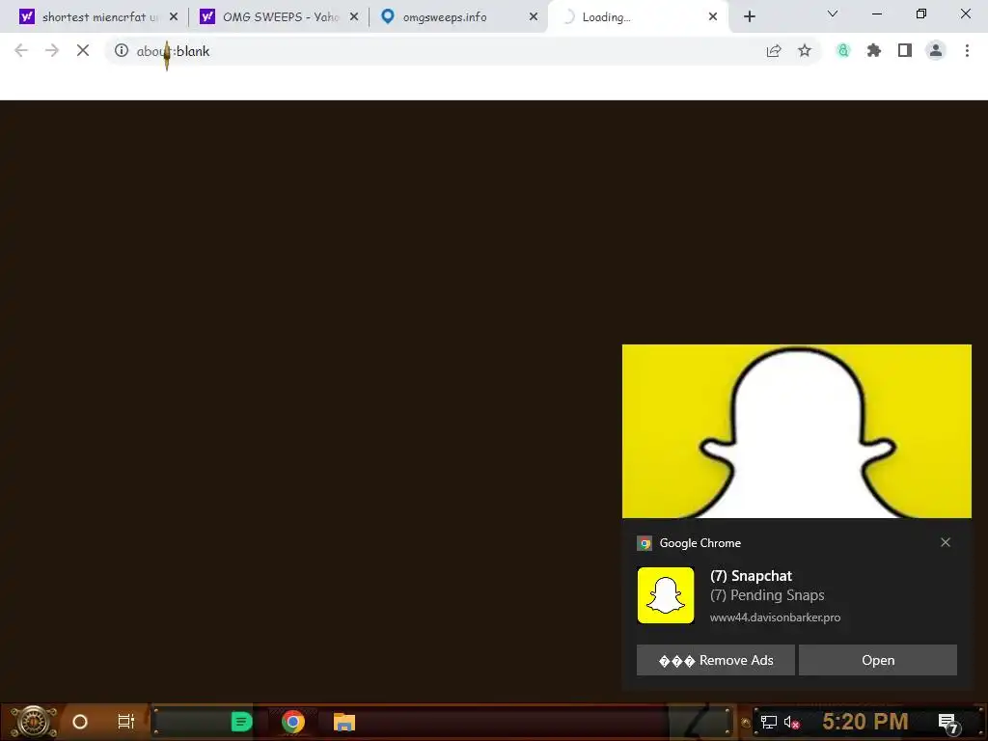988x741 pixels.
Task: Go forward to next page
Action: coord(52,50)
